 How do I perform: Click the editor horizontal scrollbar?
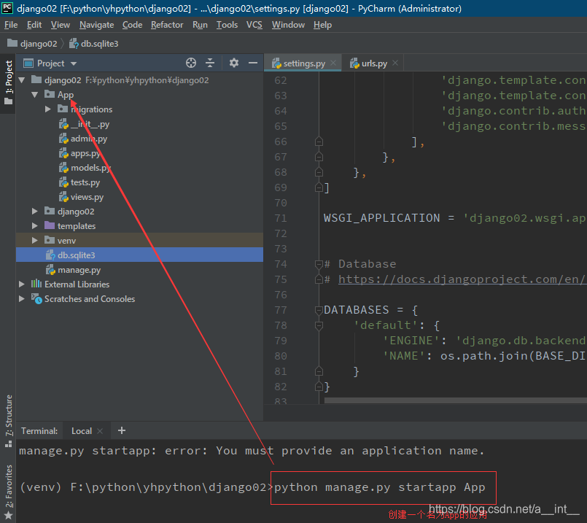[x=456, y=400]
